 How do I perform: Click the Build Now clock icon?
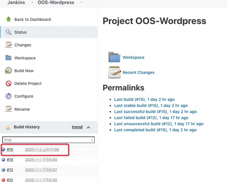(8, 71)
